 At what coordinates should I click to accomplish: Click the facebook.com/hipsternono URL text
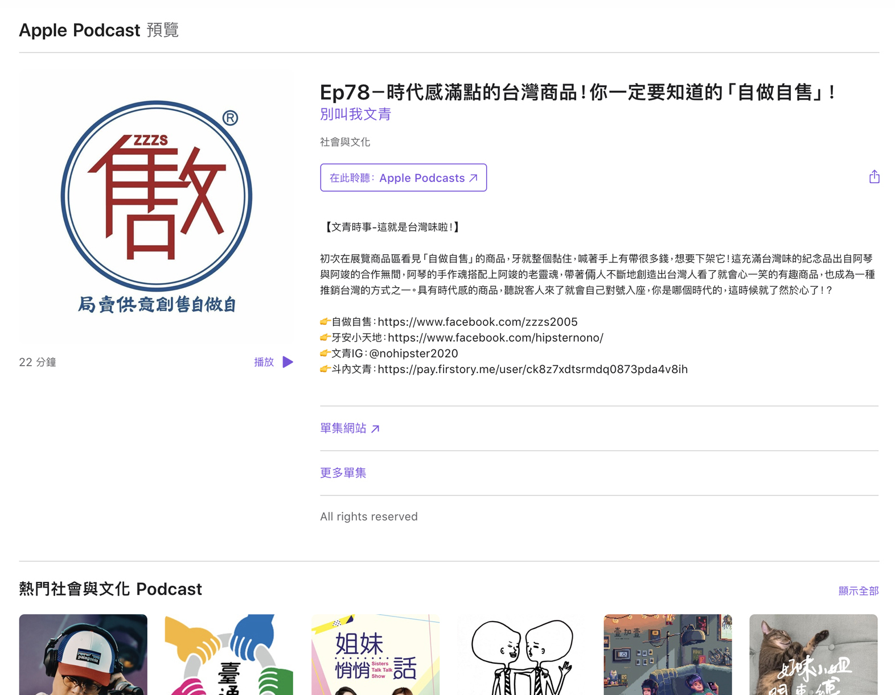click(495, 338)
